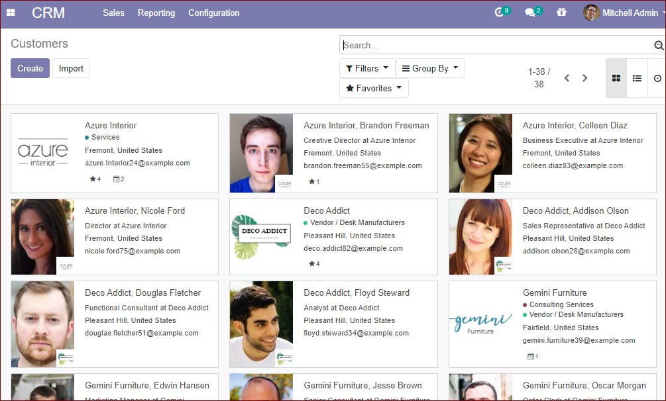
Task: Expand the Filters dropdown
Action: (x=367, y=68)
